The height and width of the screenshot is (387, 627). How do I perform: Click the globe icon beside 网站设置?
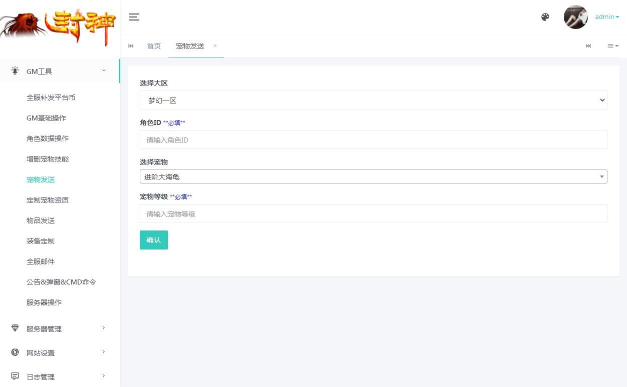tap(14, 352)
